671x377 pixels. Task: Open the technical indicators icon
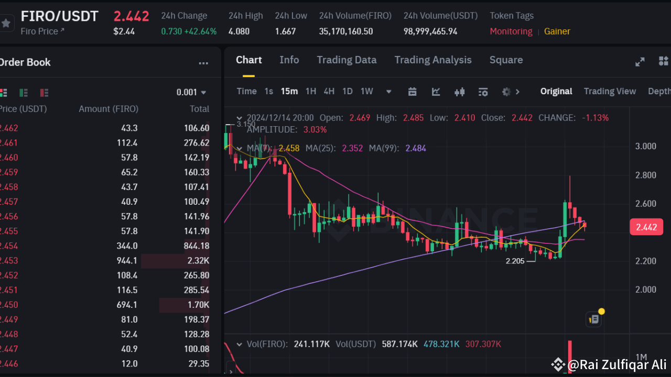[436, 92]
